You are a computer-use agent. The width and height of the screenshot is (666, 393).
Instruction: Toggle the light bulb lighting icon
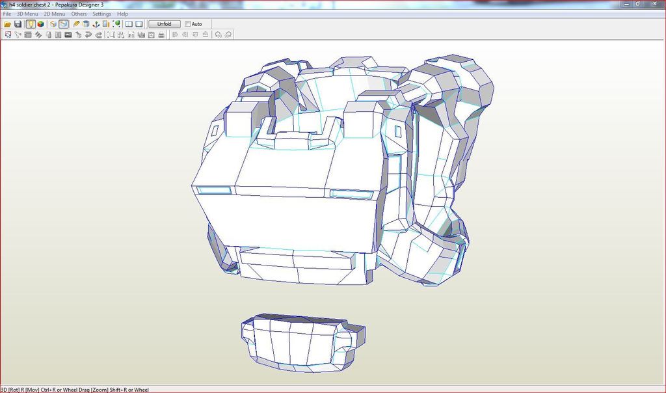coord(30,24)
